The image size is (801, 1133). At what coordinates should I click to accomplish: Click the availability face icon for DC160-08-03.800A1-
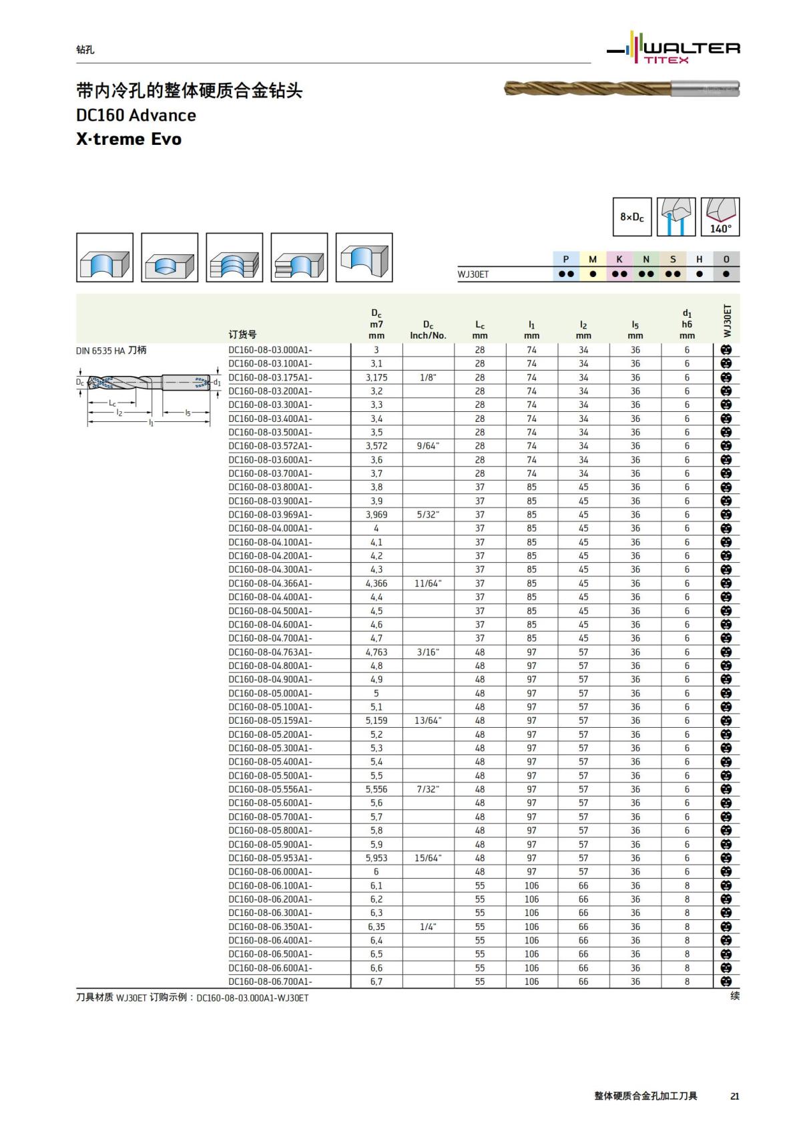(x=726, y=487)
